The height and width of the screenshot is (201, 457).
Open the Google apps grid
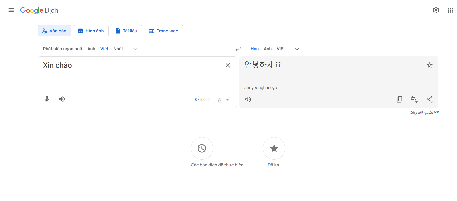click(450, 10)
